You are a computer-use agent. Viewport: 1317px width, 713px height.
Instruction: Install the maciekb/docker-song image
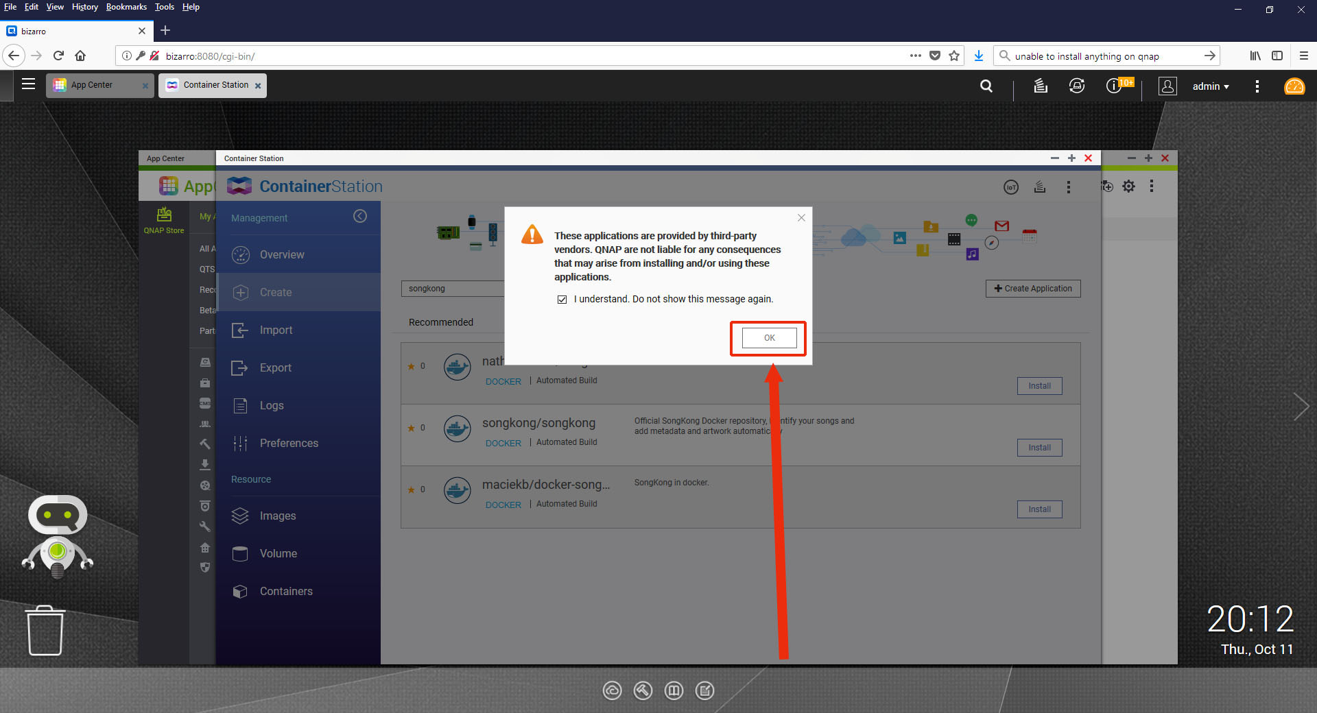pyautogui.click(x=1039, y=509)
